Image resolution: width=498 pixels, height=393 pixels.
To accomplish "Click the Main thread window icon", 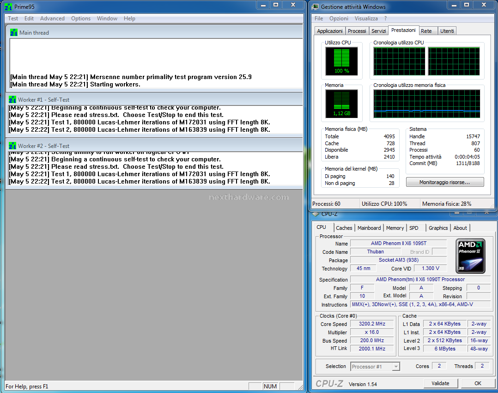I will [x=14, y=32].
